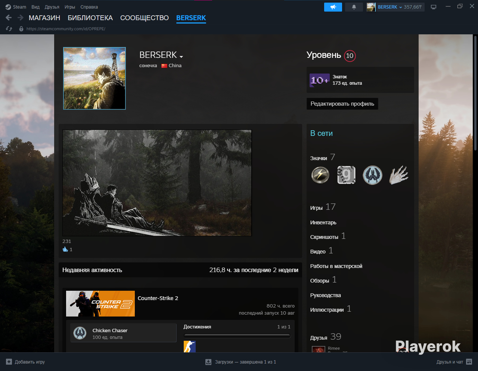
Task: Click the profile avatar picture
Action: (x=94, y=78)
